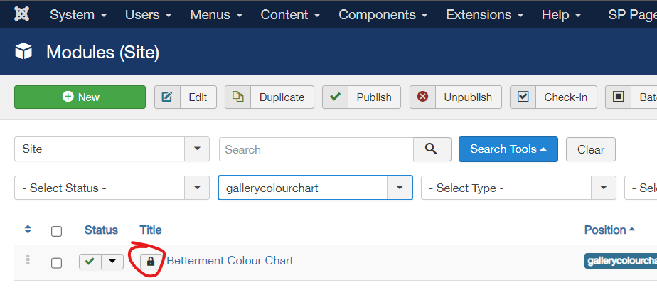Click the drag handle on module row
This screenshot has height=300, width=657.
[28, 259]
